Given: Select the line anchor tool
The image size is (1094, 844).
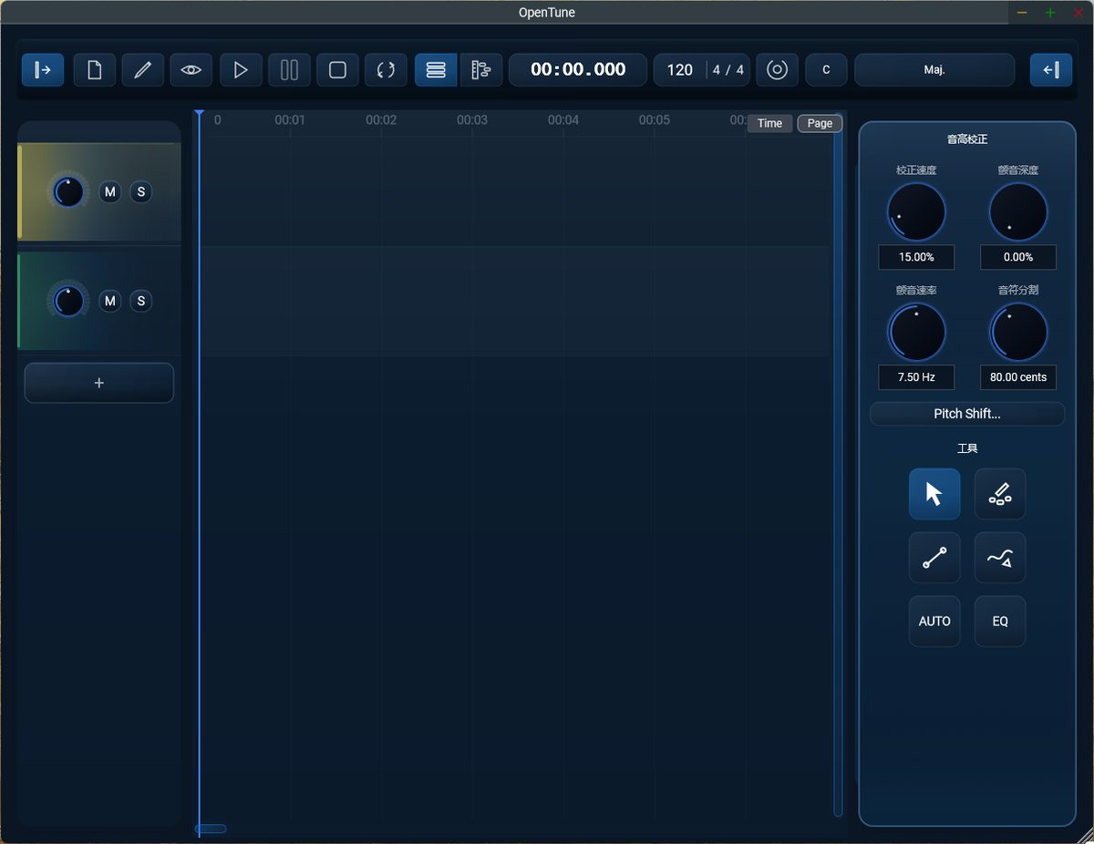Looking at the screenshot, I should 934,558.
